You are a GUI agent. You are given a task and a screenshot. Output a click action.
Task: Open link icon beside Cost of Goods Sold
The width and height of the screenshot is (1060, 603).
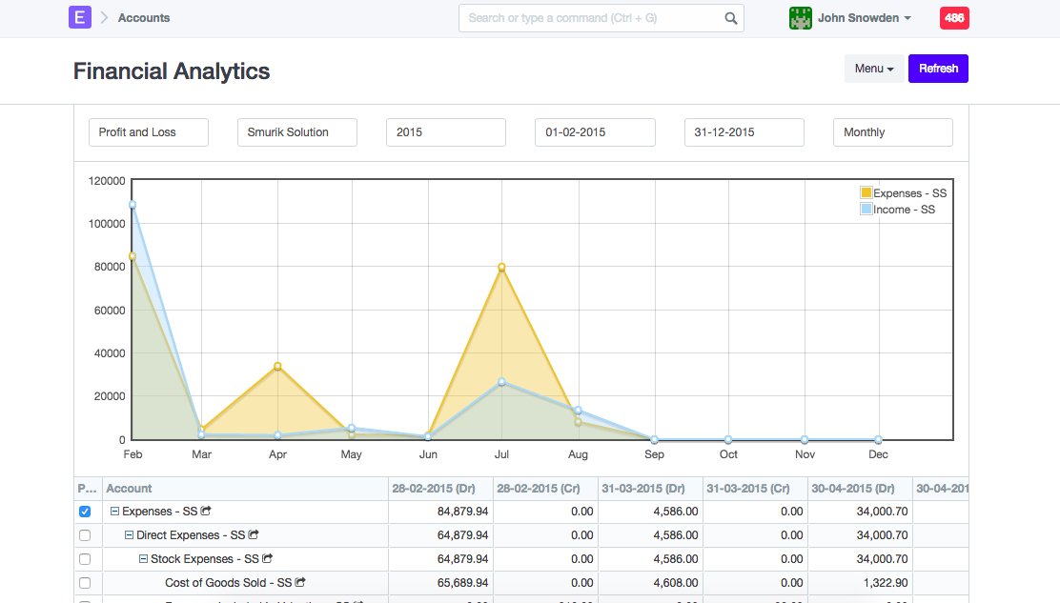point(300,582)
